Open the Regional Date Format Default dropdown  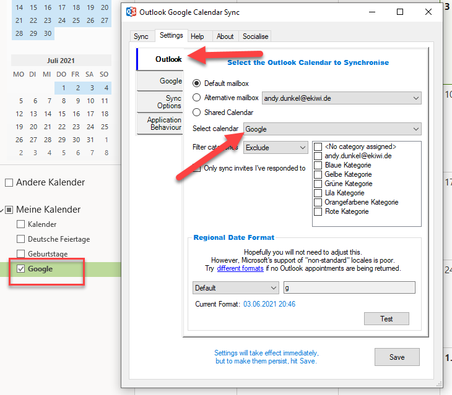[x=236, y=288]
